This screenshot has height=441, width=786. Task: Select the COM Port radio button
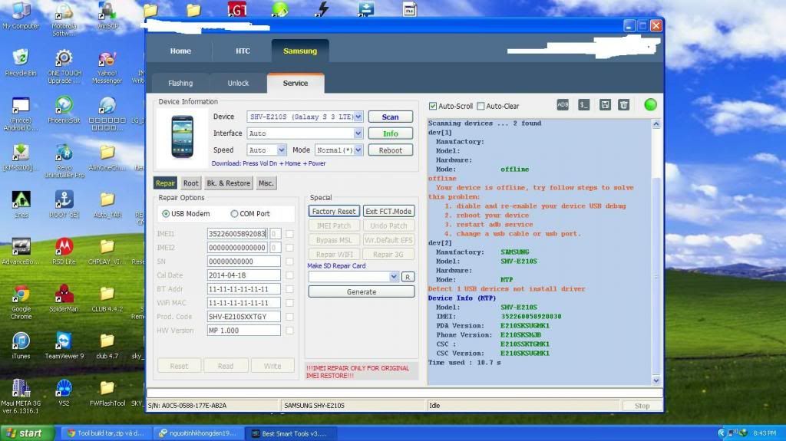coord(234,213)
